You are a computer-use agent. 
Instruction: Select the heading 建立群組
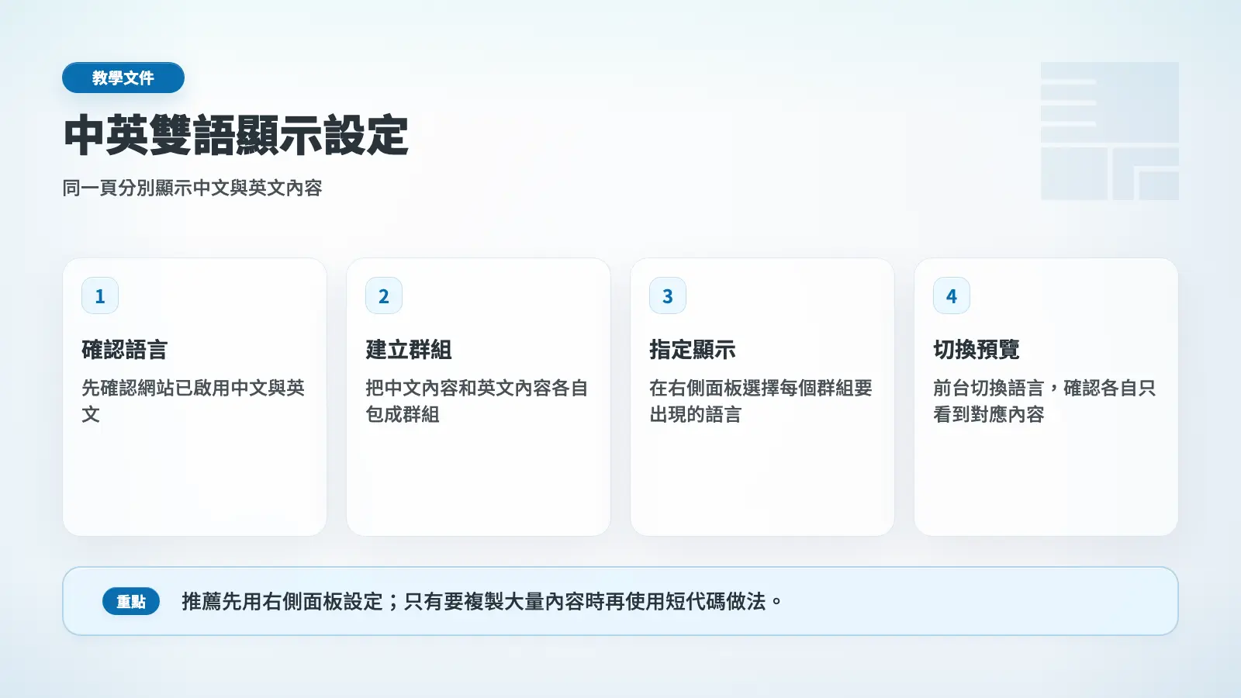point(409,350)
